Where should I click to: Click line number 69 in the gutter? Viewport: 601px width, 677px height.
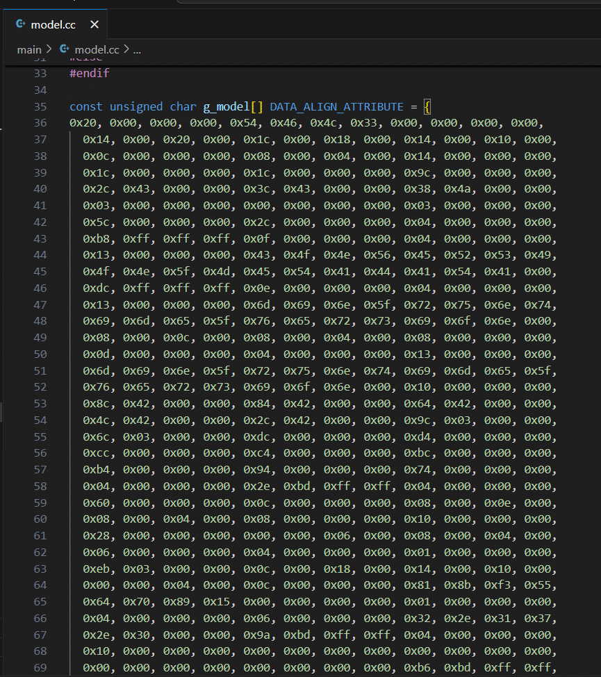click(x=40, y=667)
